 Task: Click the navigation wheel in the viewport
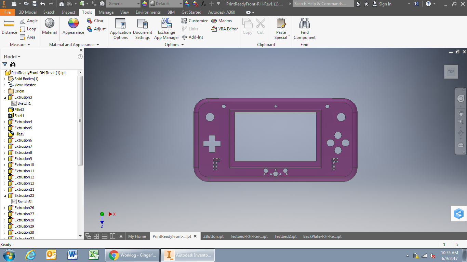(x=461, y=99)
